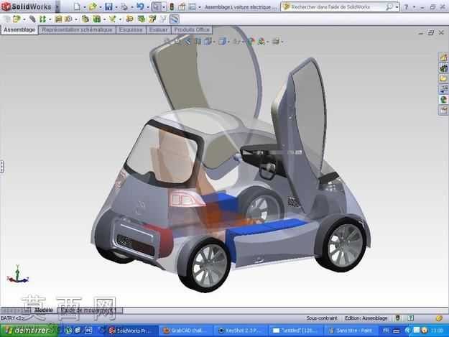Switch to the KeyShot taskbar window
449x337 pixels.
(241, 331)
